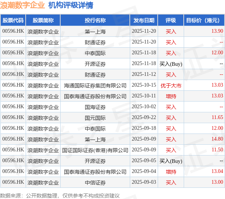Screen dimensions: 225x199
Task: Select 国泰海通证券股份有限公司 in the 2025-09-04 row
Action: (95, 172)
